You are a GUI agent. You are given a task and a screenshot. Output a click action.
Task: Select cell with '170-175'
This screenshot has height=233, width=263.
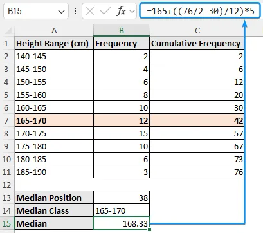click(x=54, y=133)
